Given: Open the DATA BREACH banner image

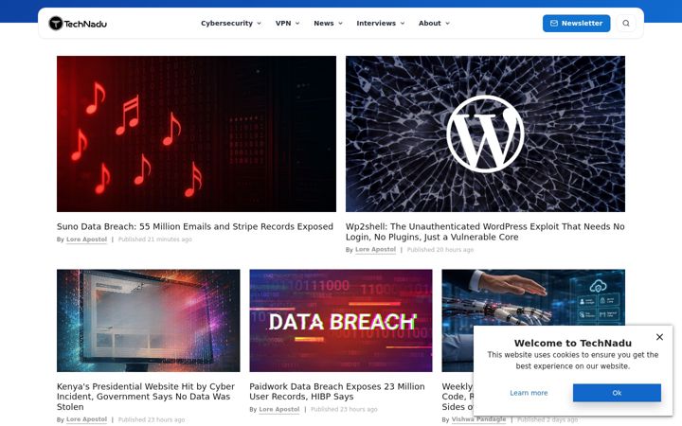Looking at the screenshot, I should coord(341,320).
